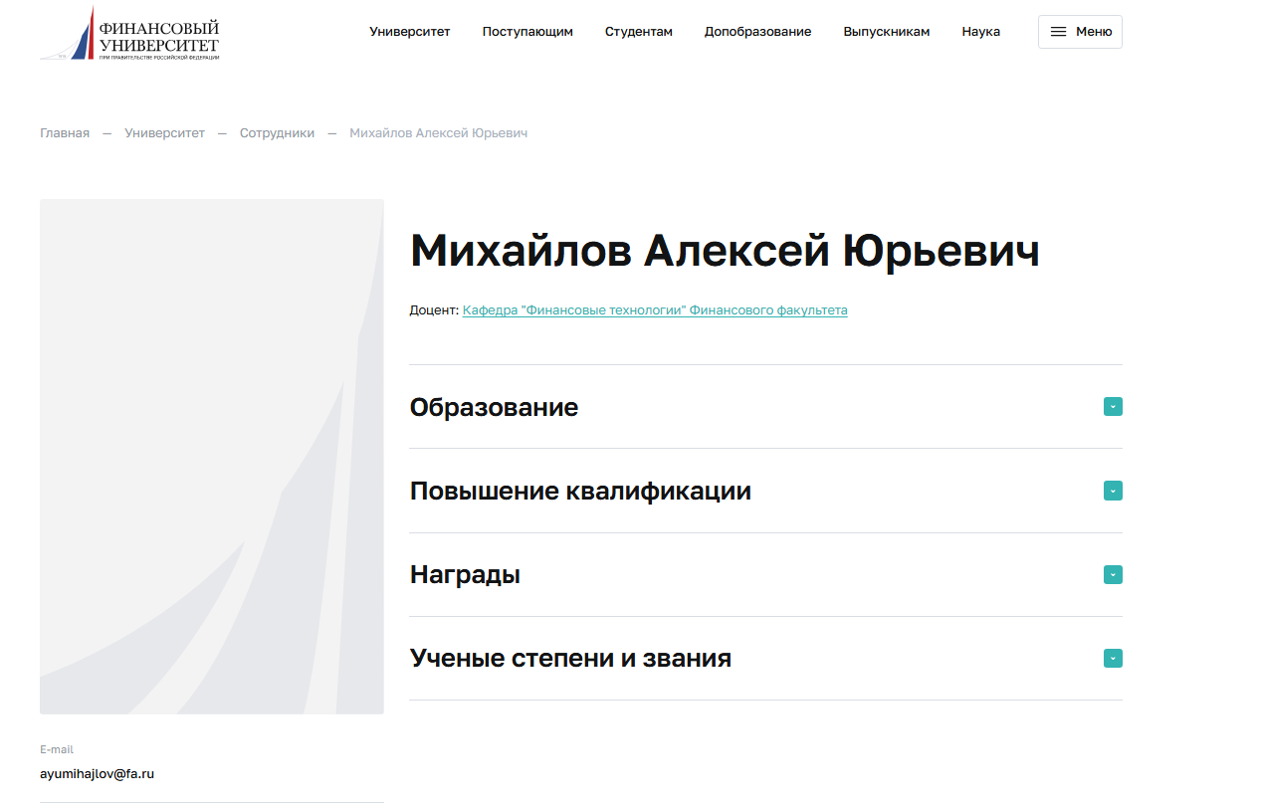Click the Образование section heading text
Image resolution: width=1261 pixels, height=808 pixels.
pyautogui.click(x=494, y=407)
